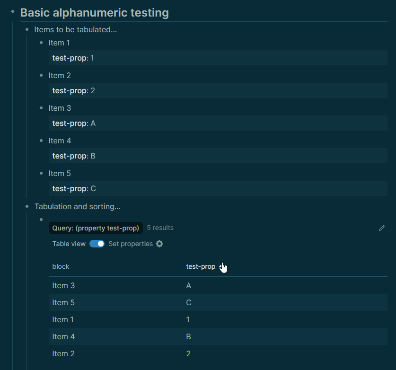The width and height of the screenshot is (396, 370).
Task: Click the Set properties label
Action: (131, 244)
